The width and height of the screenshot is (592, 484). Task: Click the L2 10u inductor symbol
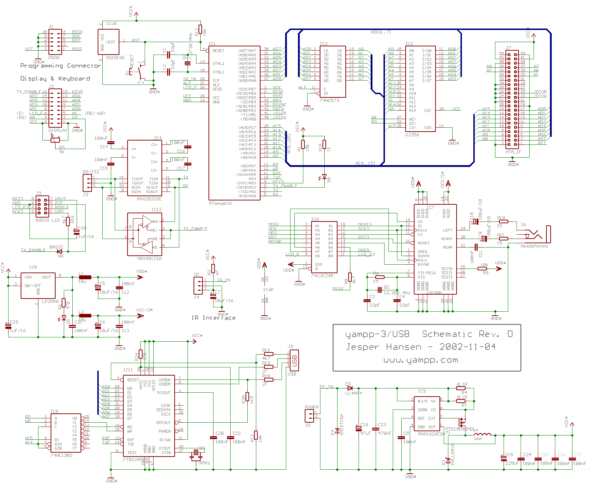point(85,316)
